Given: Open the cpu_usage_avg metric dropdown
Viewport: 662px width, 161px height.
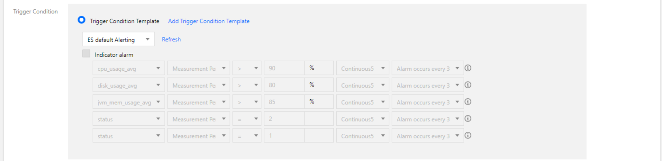Looking at the screenshot, I should point(128,68).
